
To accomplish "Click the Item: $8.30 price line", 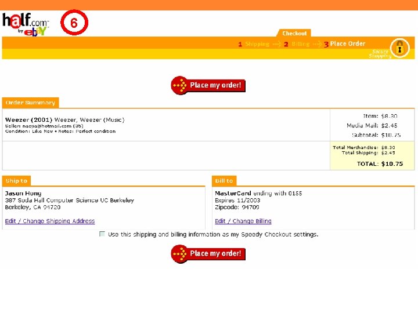I will (x=380, y=116).
